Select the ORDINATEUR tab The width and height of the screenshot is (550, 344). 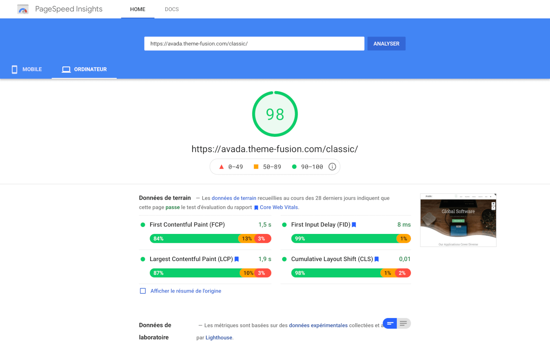pos(84,70)
